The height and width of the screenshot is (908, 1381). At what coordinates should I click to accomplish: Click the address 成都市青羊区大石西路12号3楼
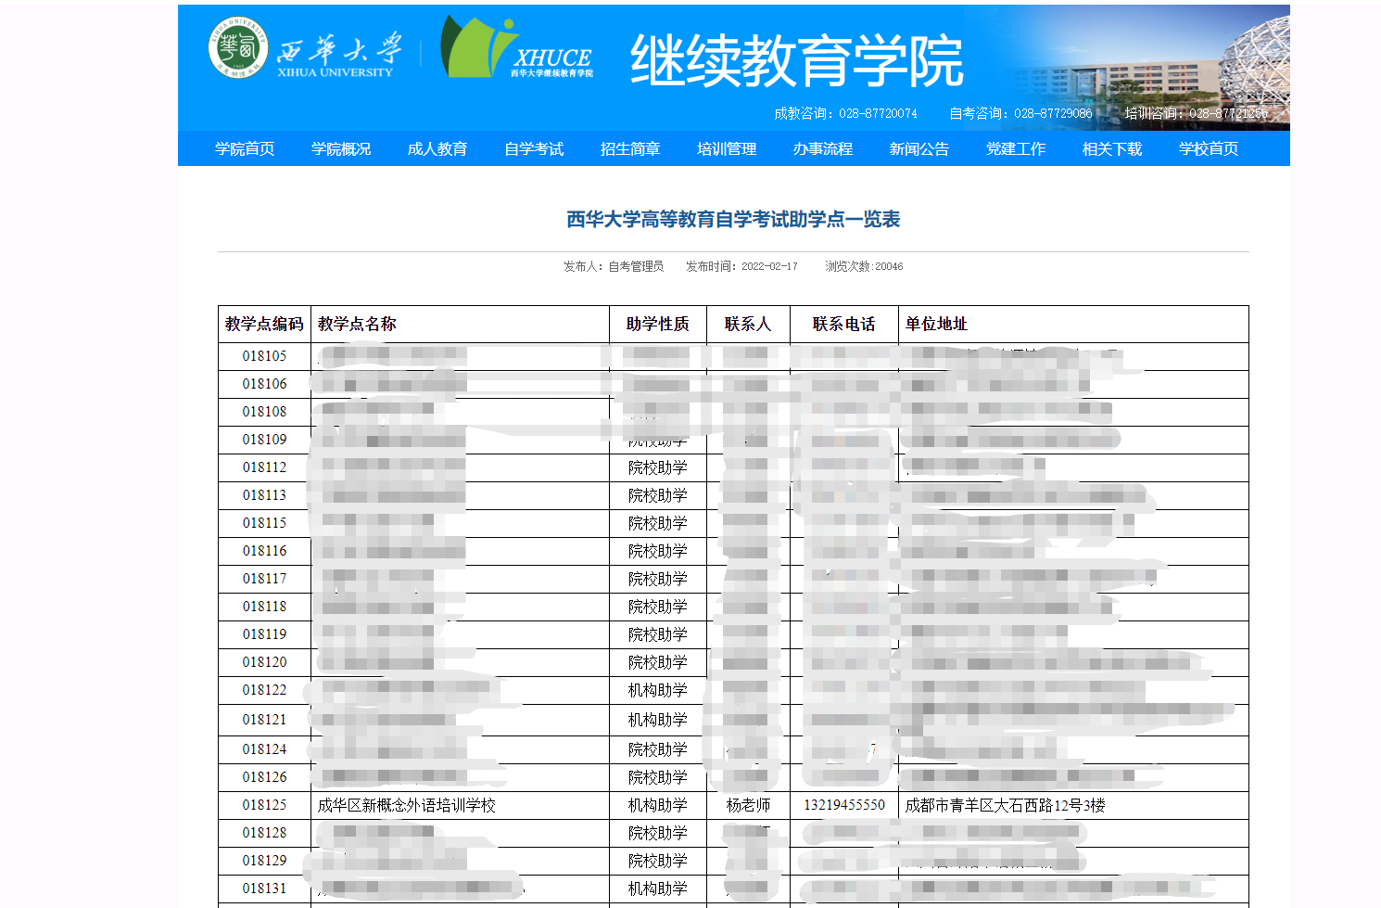(1005, 805)
